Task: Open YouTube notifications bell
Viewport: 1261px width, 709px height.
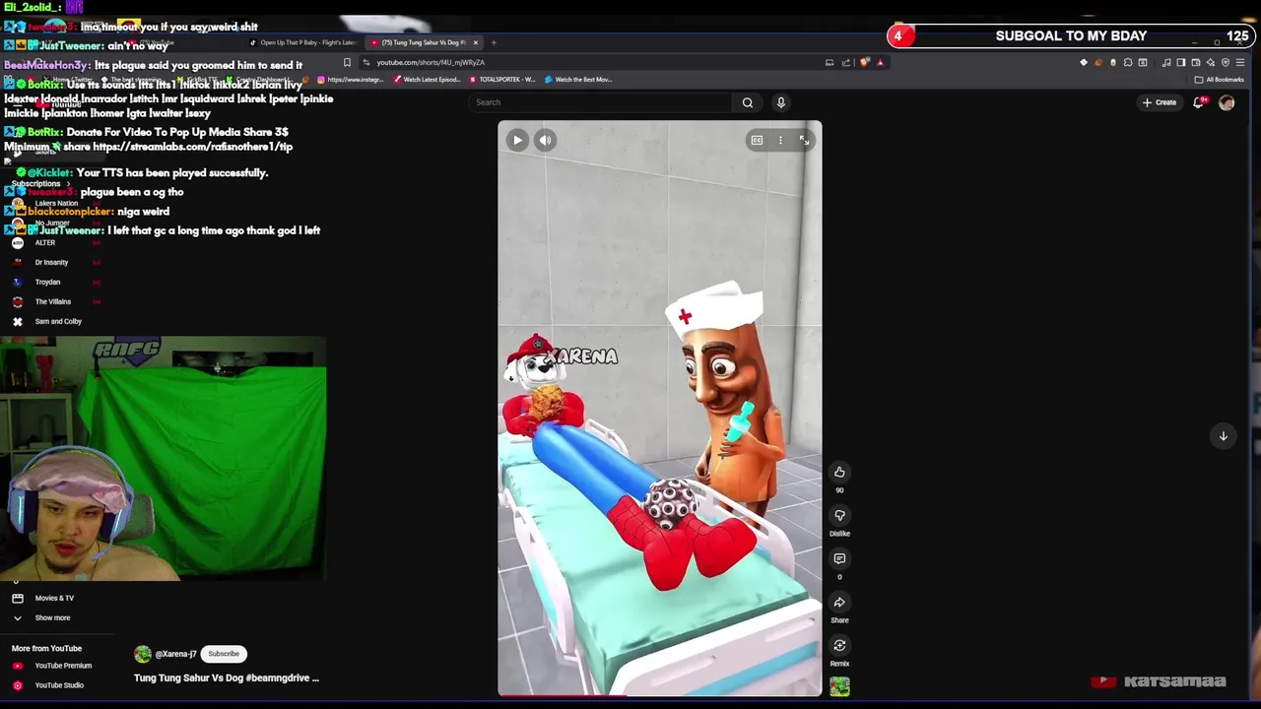Action: [x=1199, y=102]
